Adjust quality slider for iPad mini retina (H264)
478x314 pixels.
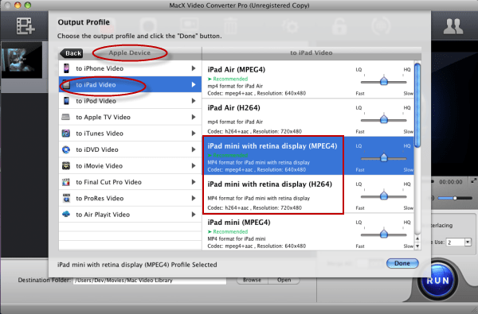pos(383,196)
